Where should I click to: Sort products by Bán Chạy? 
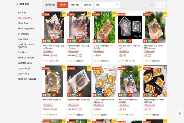[87, 5]
